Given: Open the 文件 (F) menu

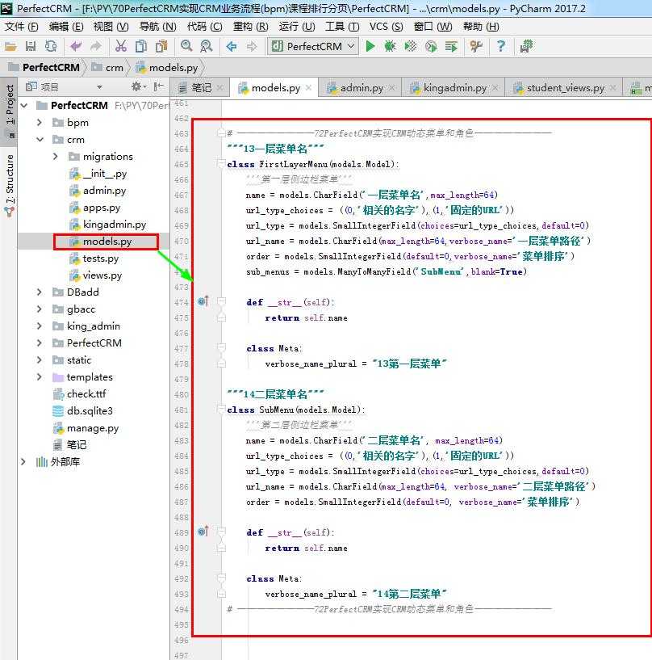Looking at the screenshot, I should point(21,27).
